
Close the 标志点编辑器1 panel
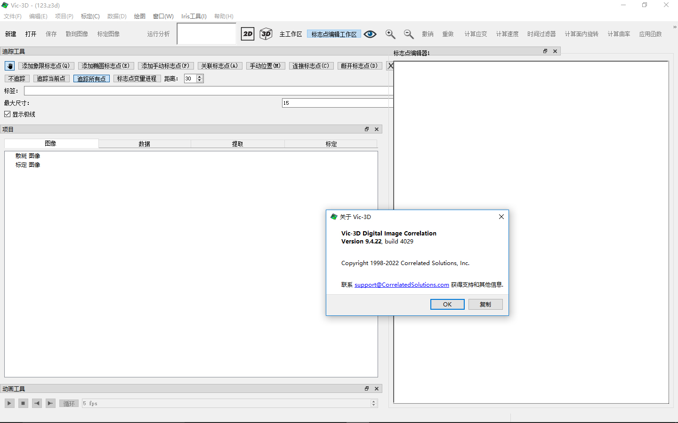(555, 51)
